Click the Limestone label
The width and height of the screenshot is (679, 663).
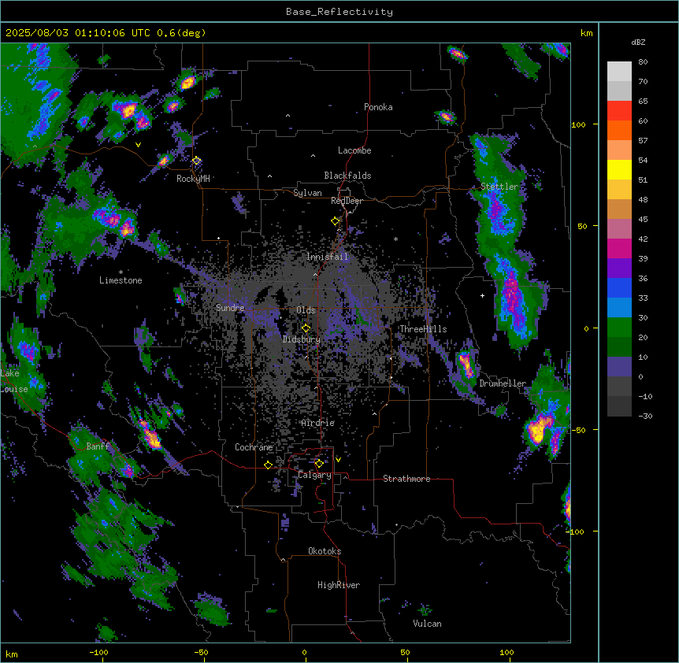(121, 280)
